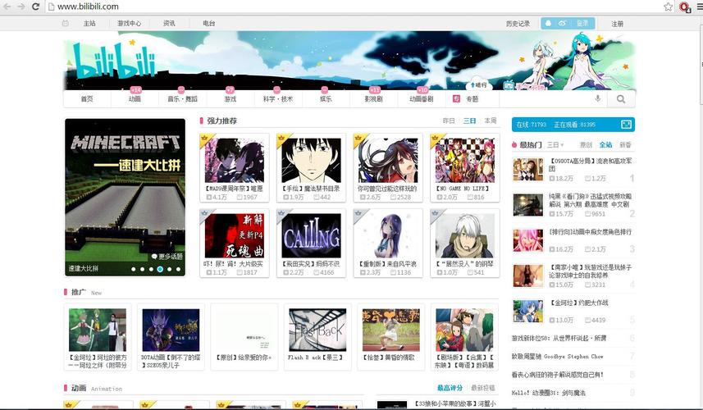Click the +14 badge above 动画

point(135,89)
